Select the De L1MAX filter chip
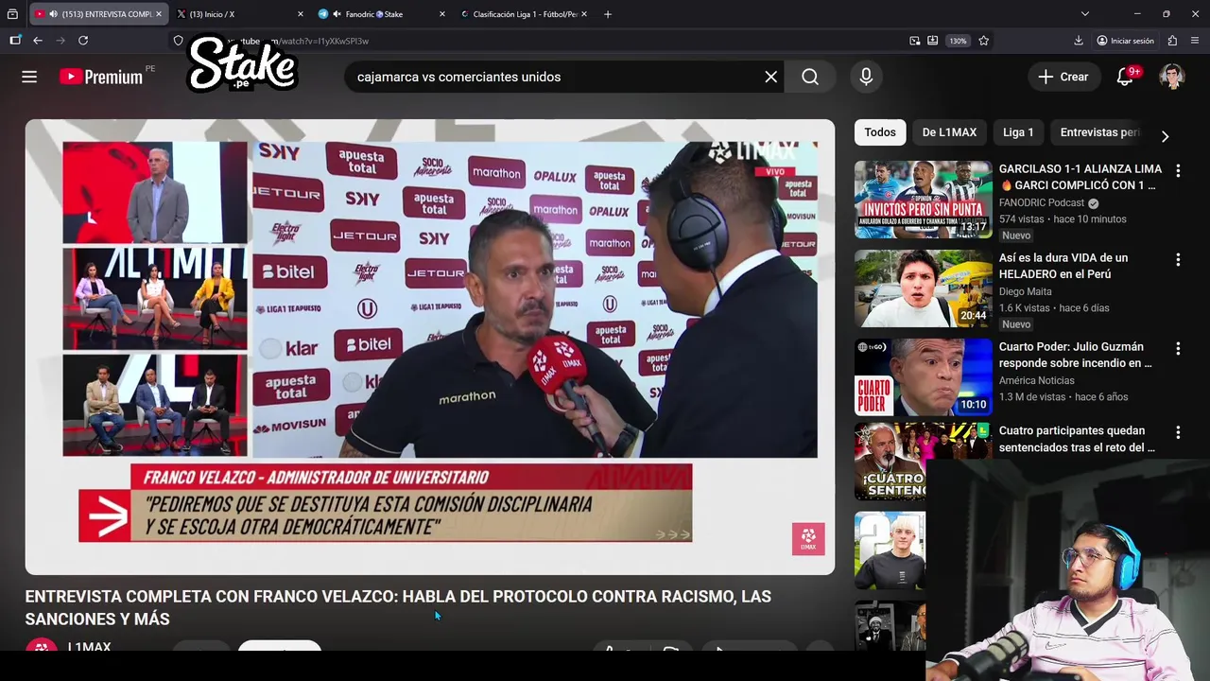The image size is (1210, 681). point(949,132)
